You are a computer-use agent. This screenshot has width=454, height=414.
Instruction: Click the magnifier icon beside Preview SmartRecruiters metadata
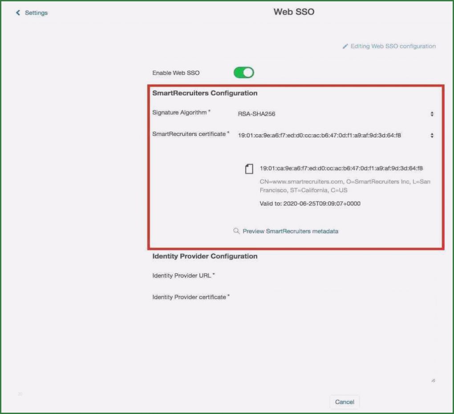236,231
